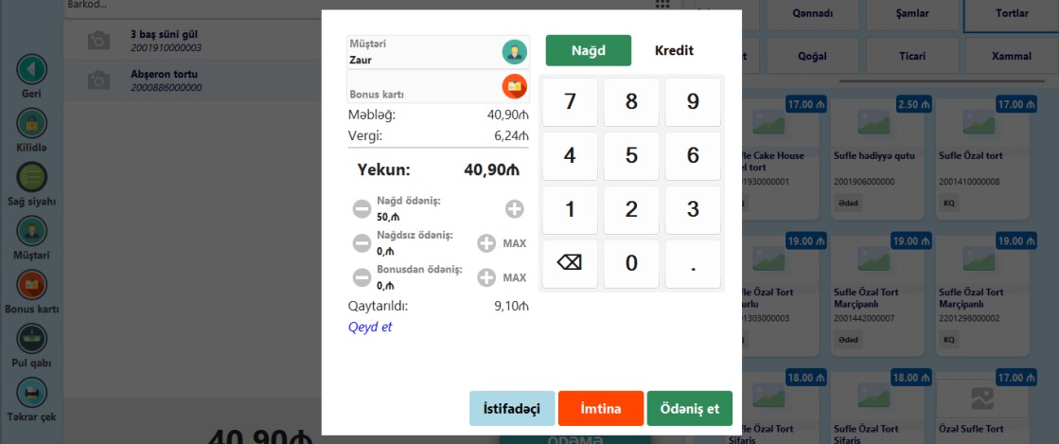The width and height of the screenshot is (1059, 444).
Task: Click the Geri back arrow icon
Action: pyautogui.click(x=32, y=69)
